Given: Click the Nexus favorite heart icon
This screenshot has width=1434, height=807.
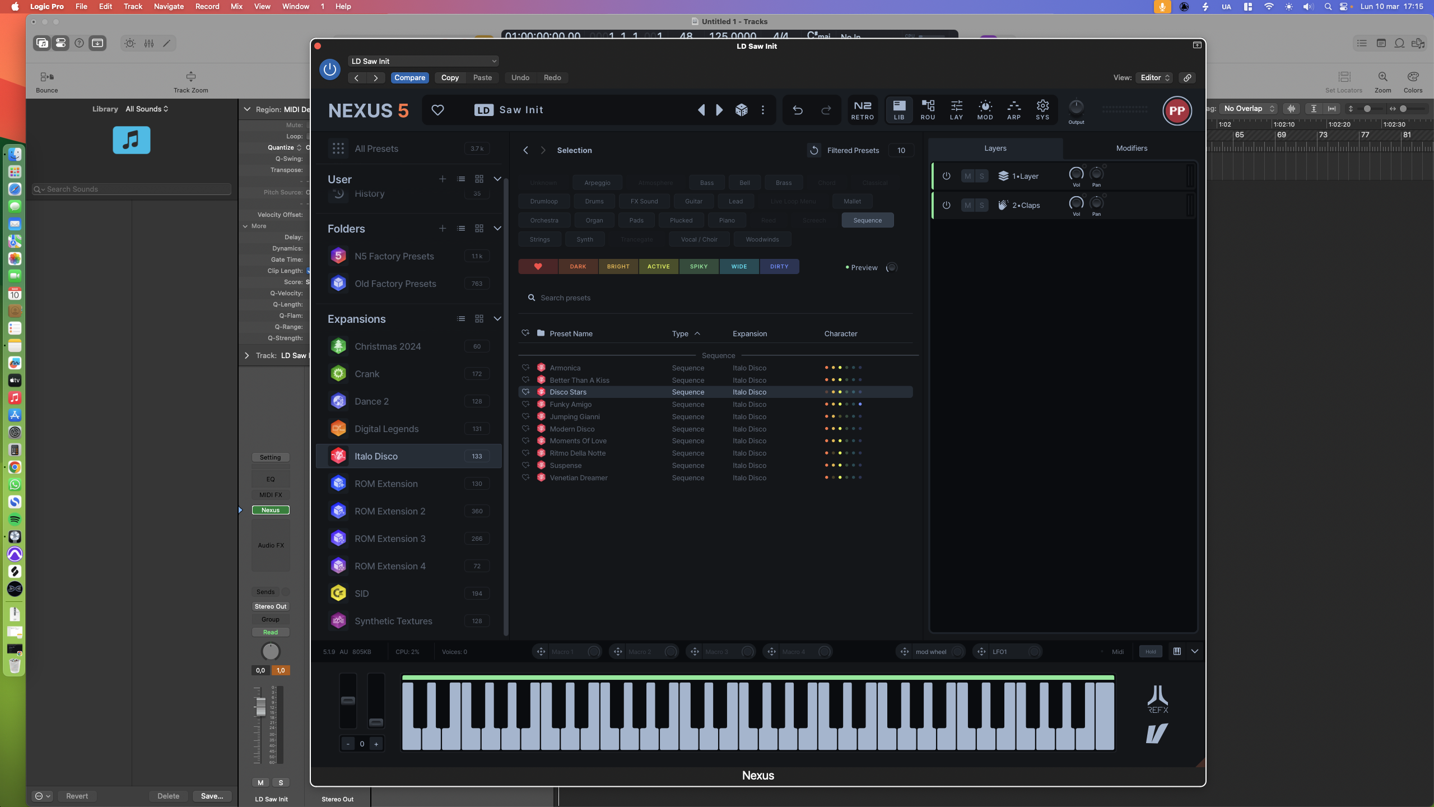Looking at the screenshot, I should coord(437,110).
